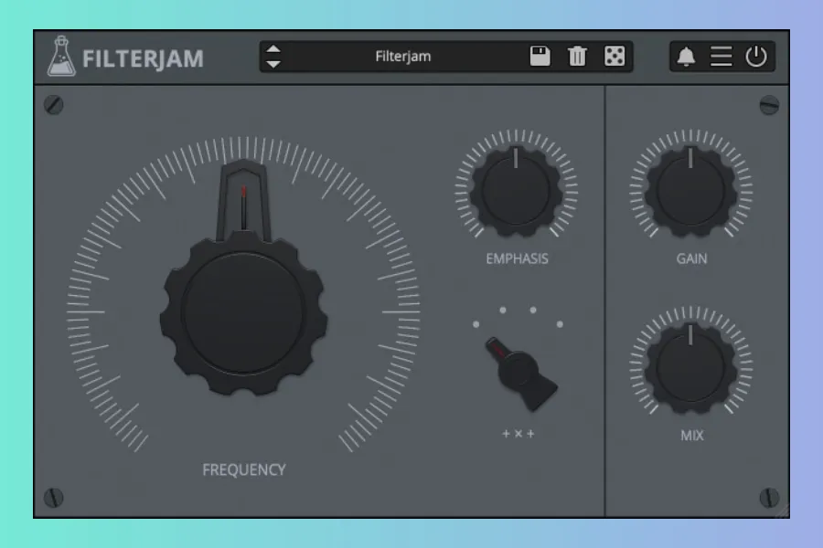Open notifications via the bell icon
This screenshot has width=823, height=548.
pyautogui.click(x=686, y=57)
